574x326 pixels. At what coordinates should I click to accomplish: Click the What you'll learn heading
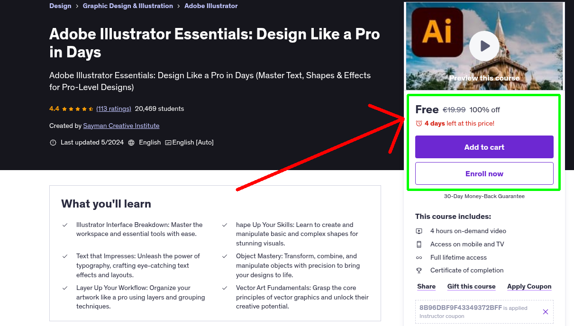[106, 204]
